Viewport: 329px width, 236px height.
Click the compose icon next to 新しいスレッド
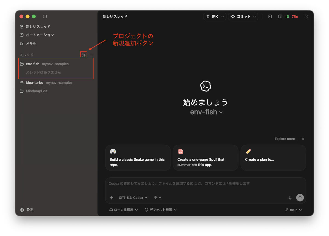click(x=22, y=27)
